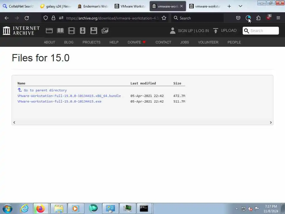The image size is (285, 214).
Task: Select the 511.7M size text
Action: click(x=179, y=101)
